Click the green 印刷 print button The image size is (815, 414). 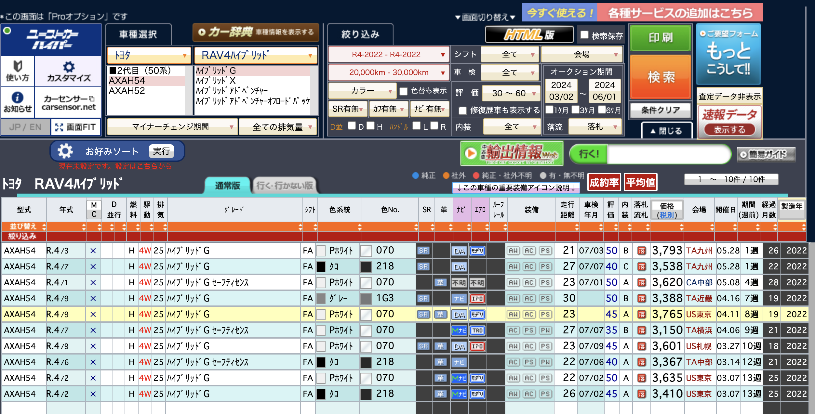point(661,38)
